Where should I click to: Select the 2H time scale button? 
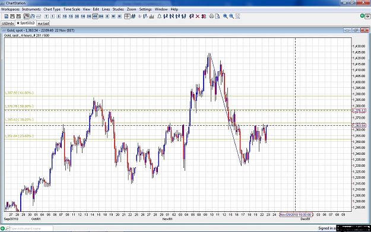[89, 17]
